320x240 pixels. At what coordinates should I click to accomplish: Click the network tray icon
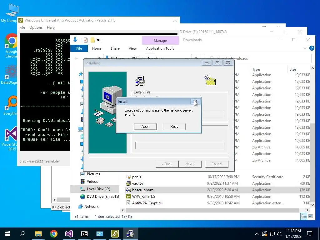[272, 234]
